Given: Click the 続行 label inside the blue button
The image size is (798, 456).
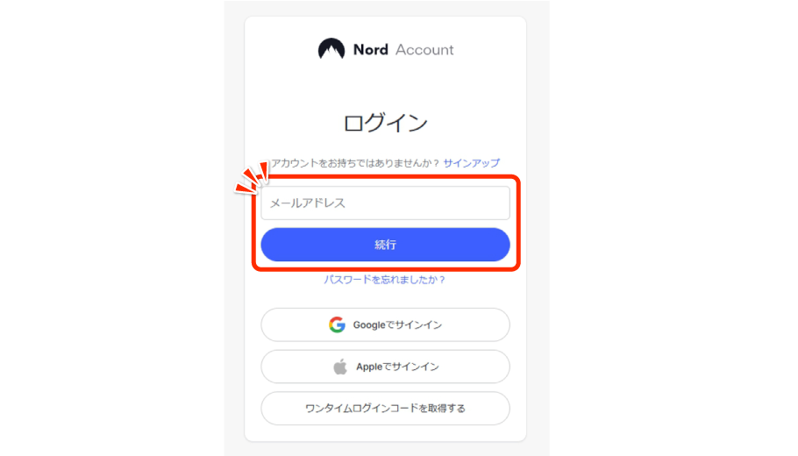Looking at the screenshot, I should [385, 245].
